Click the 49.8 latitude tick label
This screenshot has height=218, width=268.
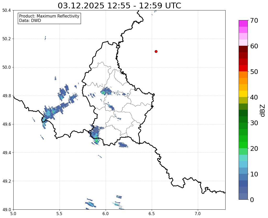point(7,96)
